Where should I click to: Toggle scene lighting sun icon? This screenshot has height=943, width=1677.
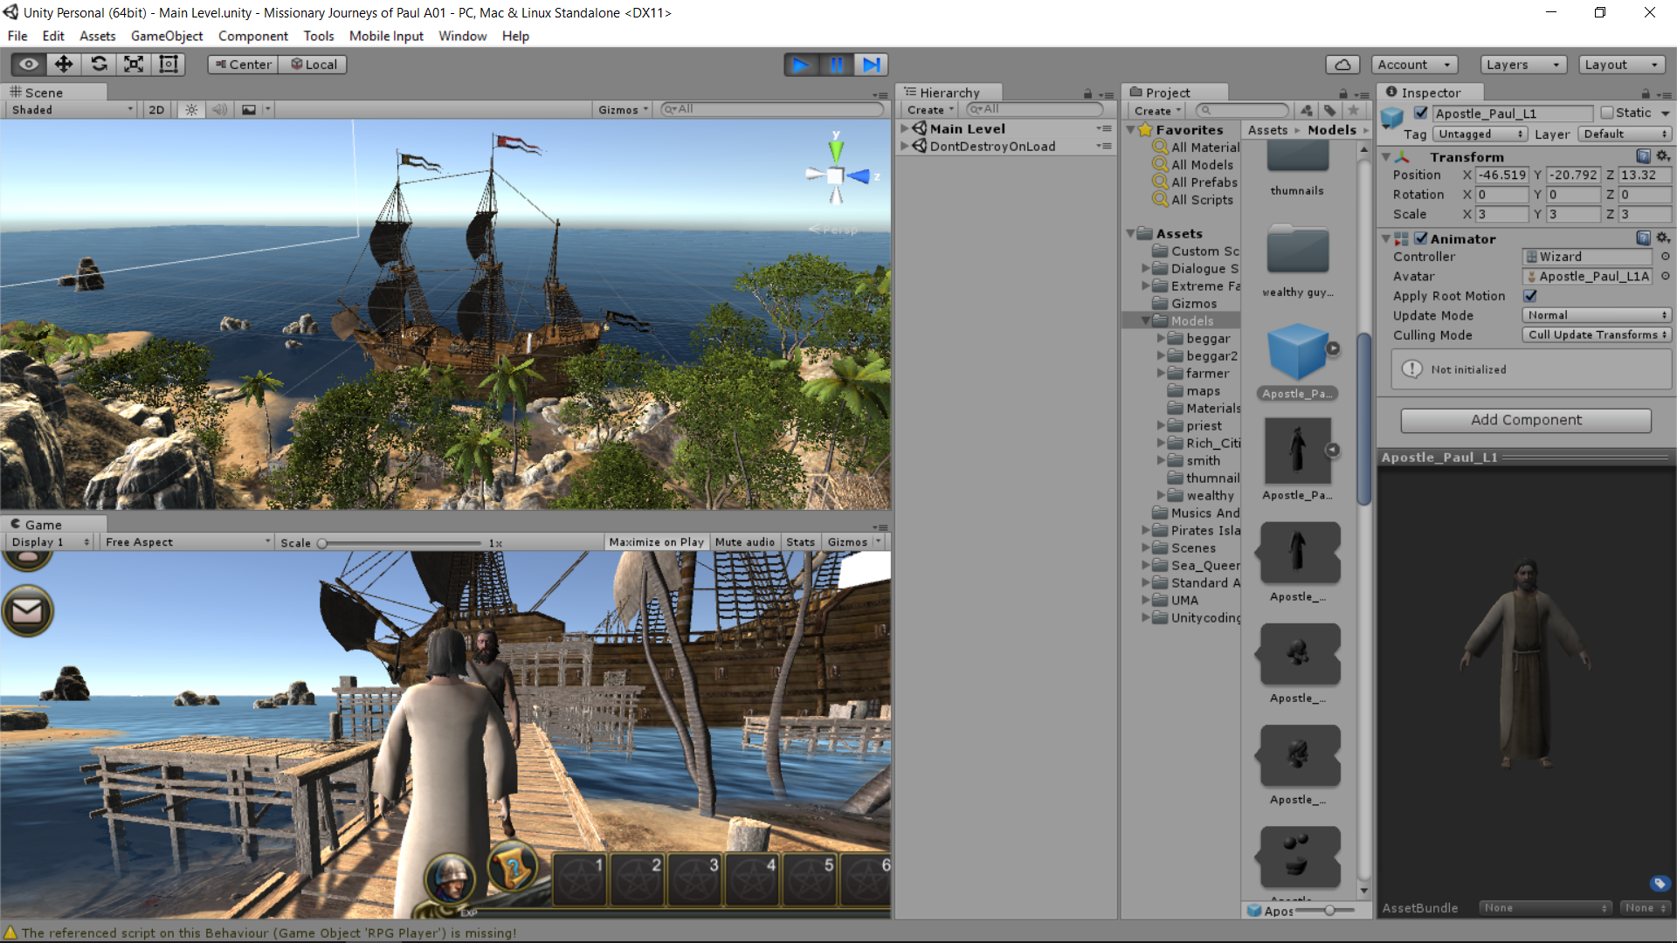[x=191, y=110]
